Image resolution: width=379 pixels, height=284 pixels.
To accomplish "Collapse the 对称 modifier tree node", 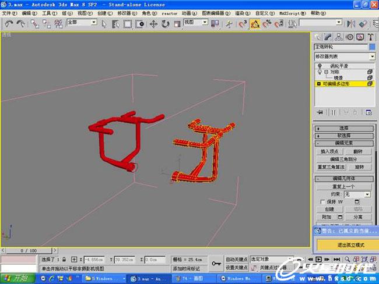I will click(x=326, y=72).
